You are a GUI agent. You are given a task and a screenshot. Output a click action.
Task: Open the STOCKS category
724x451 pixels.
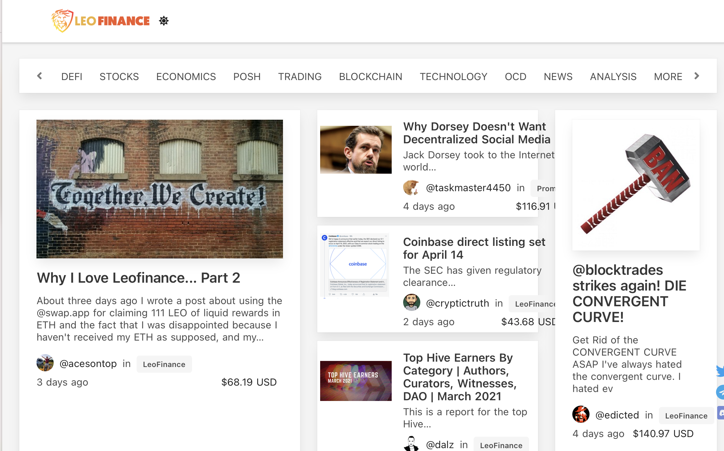[x=119, y=76]
